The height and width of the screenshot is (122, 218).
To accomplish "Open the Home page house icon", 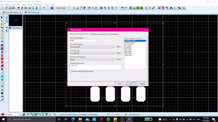I will click(x=18, y=8).
